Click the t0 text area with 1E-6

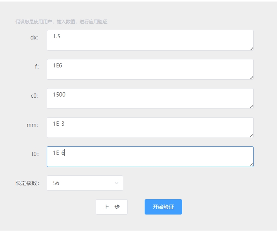click(x=150, y=157)
